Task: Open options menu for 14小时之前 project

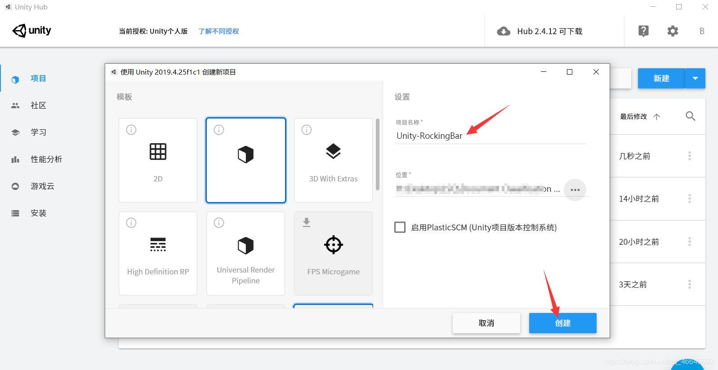Action: tap(689, 198)
